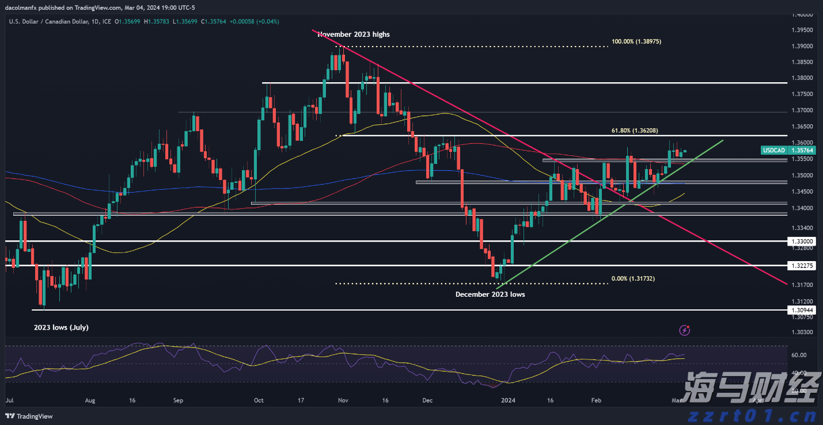
Task: Click the 61.80% (1.36208) Fibonacci label
Action: (x=634, y=131)
